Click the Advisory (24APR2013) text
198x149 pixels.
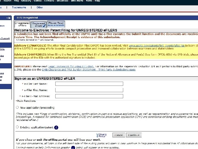click(x=30, y=54)
